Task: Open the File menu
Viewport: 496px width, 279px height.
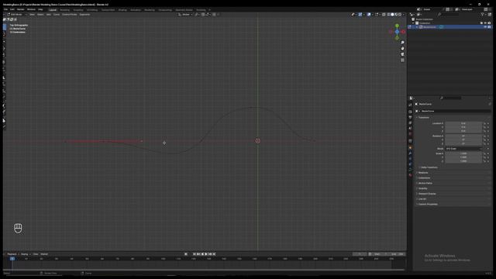Action: click(5, 9)
